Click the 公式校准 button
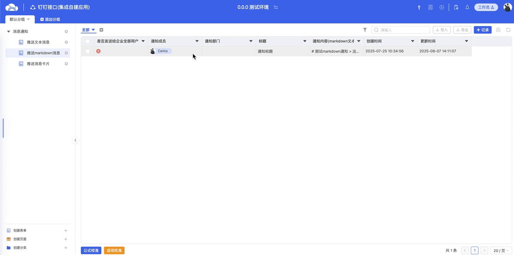The height and width of the screenshot is (255, 514). [91, 250]
